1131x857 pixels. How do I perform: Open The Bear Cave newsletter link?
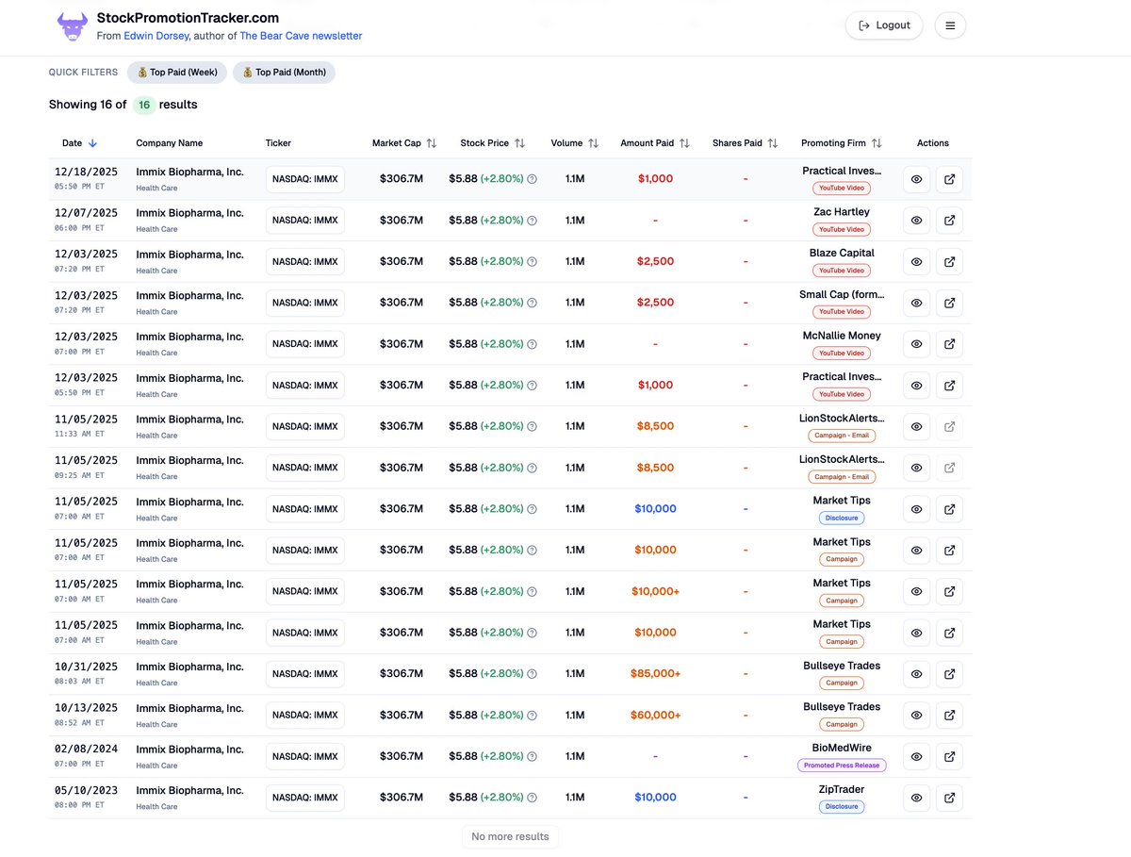[x=301, y=36]
